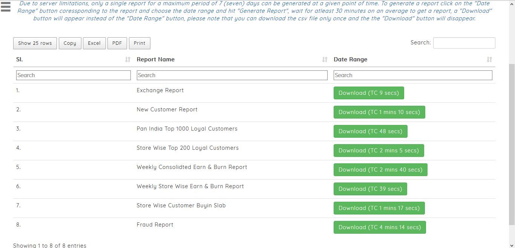Open the Show 25 rows dropdown
The width and height of the screenshot is (515, 248).
pyautogui.click(x=35, y=43)
